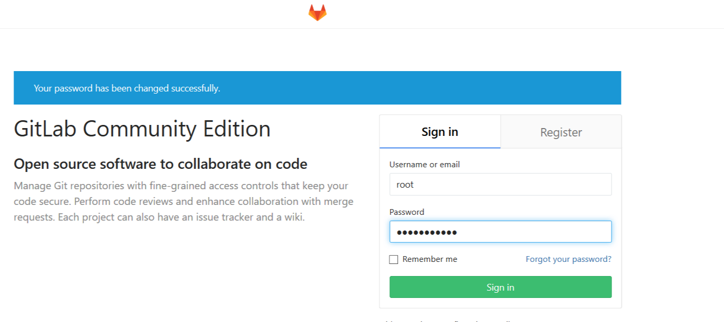Click the root text in username field
The height and width of the screenshot is (322, 724).
pyautogui.click(x=405, y=185)
